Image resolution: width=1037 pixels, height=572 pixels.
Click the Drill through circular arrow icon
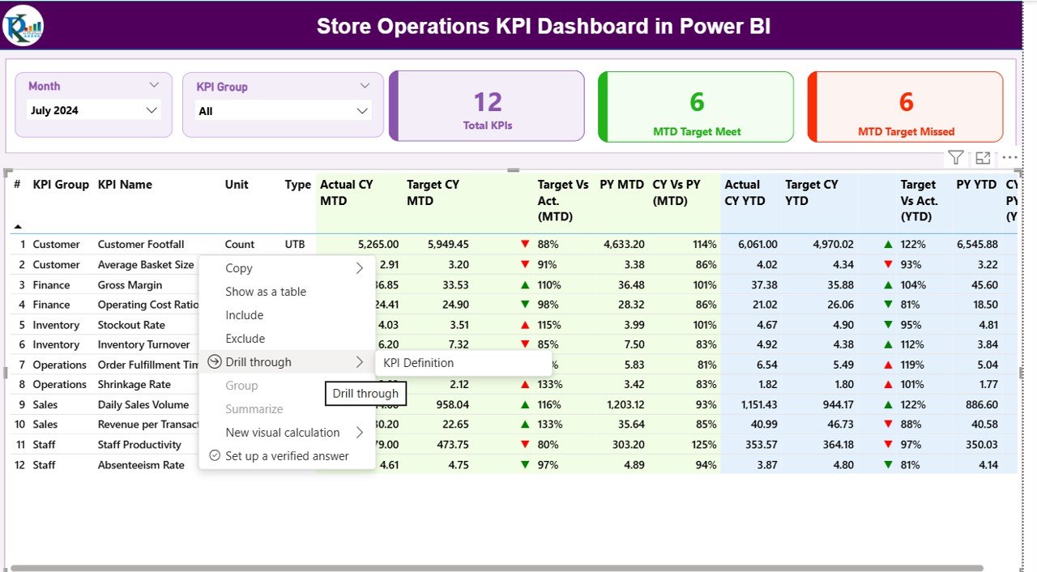(215, 362)
